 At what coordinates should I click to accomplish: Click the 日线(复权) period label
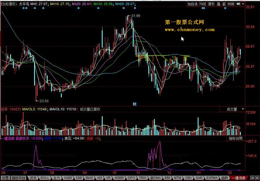[9, 4]
